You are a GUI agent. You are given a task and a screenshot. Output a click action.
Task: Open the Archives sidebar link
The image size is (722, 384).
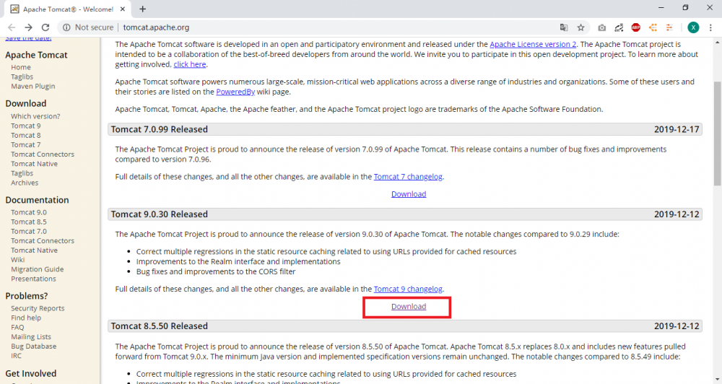(x=25, y=183)
